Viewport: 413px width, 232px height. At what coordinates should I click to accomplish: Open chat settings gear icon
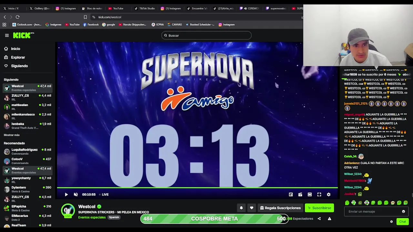click(x=391, y=222)
